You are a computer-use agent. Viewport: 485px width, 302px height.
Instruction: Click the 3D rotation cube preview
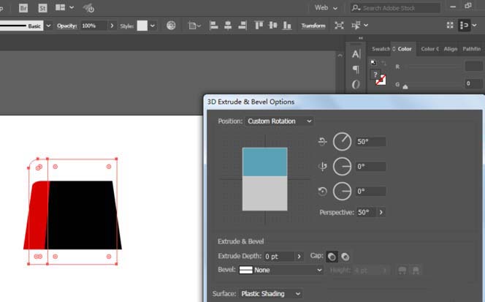click(264, 179)
